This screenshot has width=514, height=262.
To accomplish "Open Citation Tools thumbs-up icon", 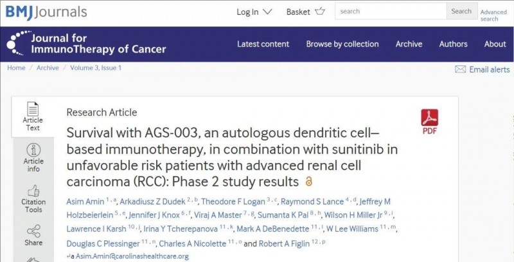I will click(33, 191).
